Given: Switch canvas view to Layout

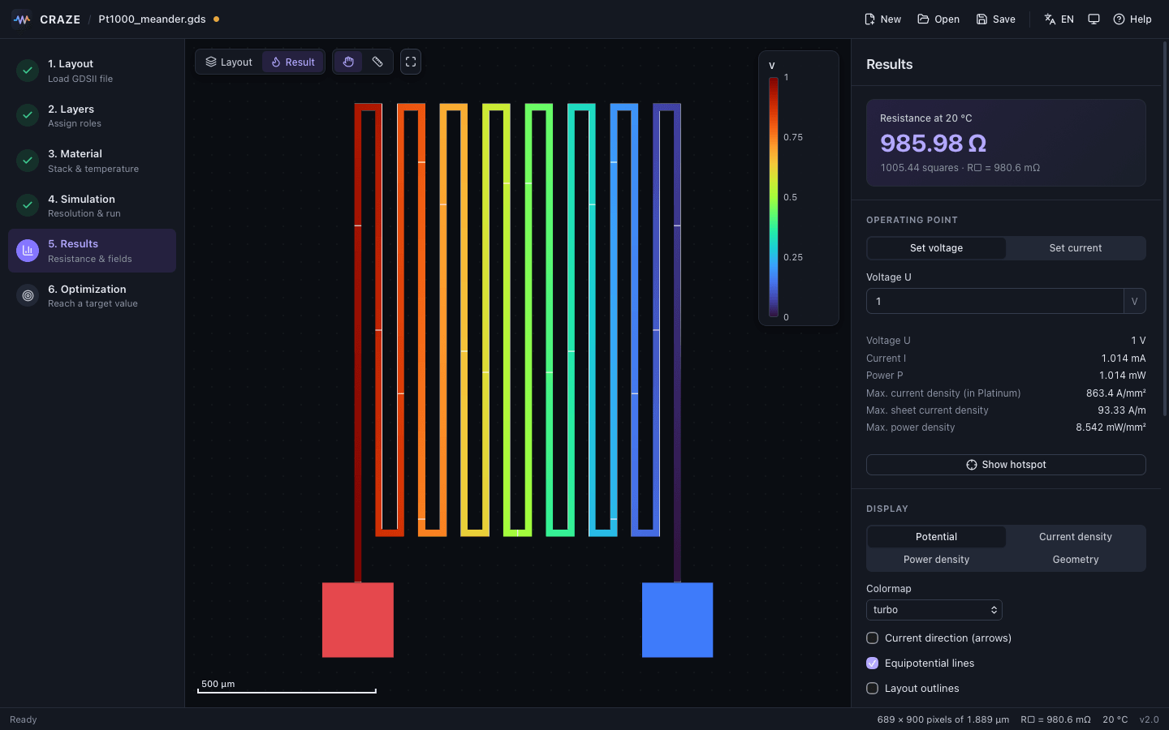Looking at the screenshot, I should coord(229,62).
